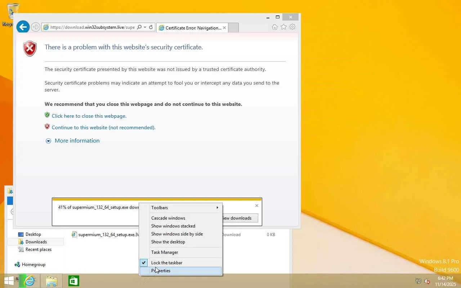Image resolution: width=461 pixels, height=288 pixels.
Task: Launch Task Manager from the context menu
Action: point(181,252)
